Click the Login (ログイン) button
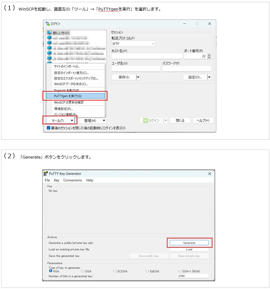 click(x=151, y=121)
